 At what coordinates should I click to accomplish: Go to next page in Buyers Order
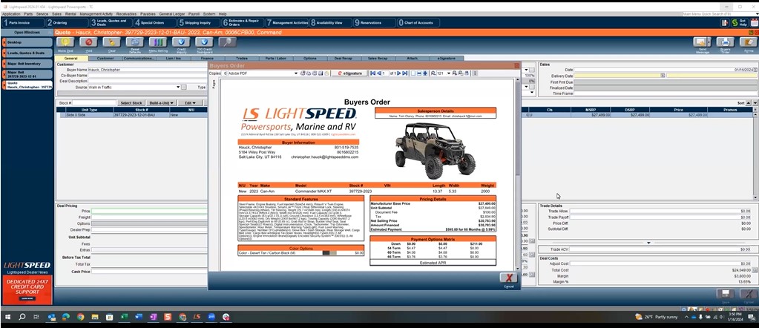point(399,73)
